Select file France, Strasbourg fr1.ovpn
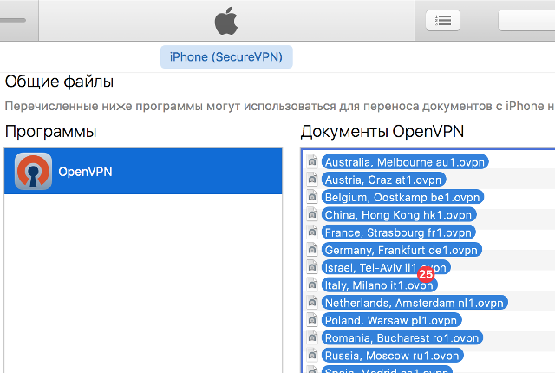The width and height of the screenshot is (555, 373). click(398, 232)
